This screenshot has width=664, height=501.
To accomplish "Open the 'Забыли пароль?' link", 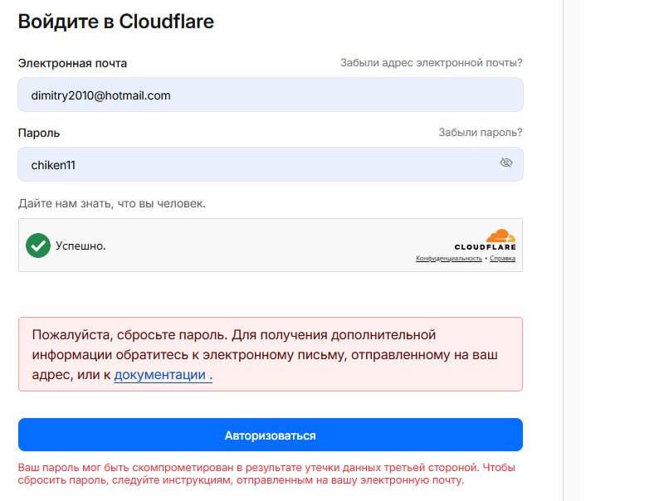I will (480, 133).
